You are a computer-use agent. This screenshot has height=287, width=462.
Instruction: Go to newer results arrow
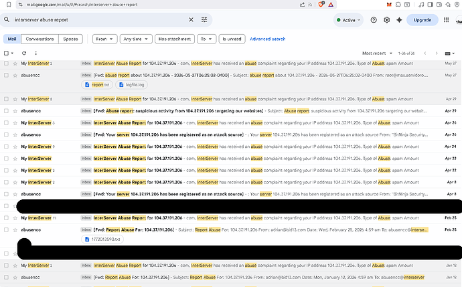tap(425, 54)
